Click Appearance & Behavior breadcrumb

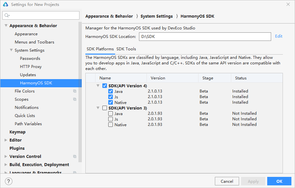109,16
